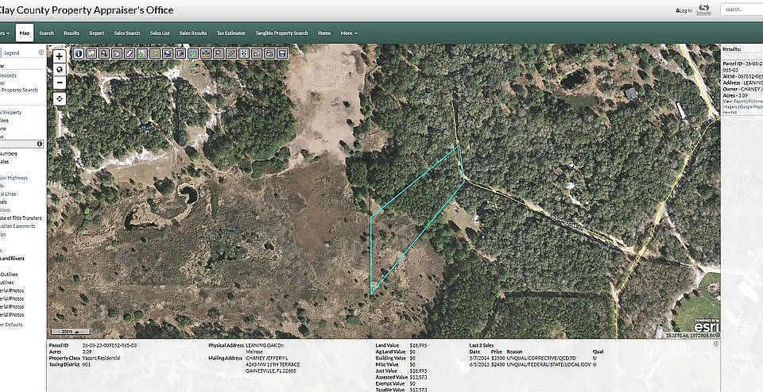Image resolution: width=763 pixels, height=392 pixels.
Task: Open the Map tab
Action: click(x=25, y=33)
